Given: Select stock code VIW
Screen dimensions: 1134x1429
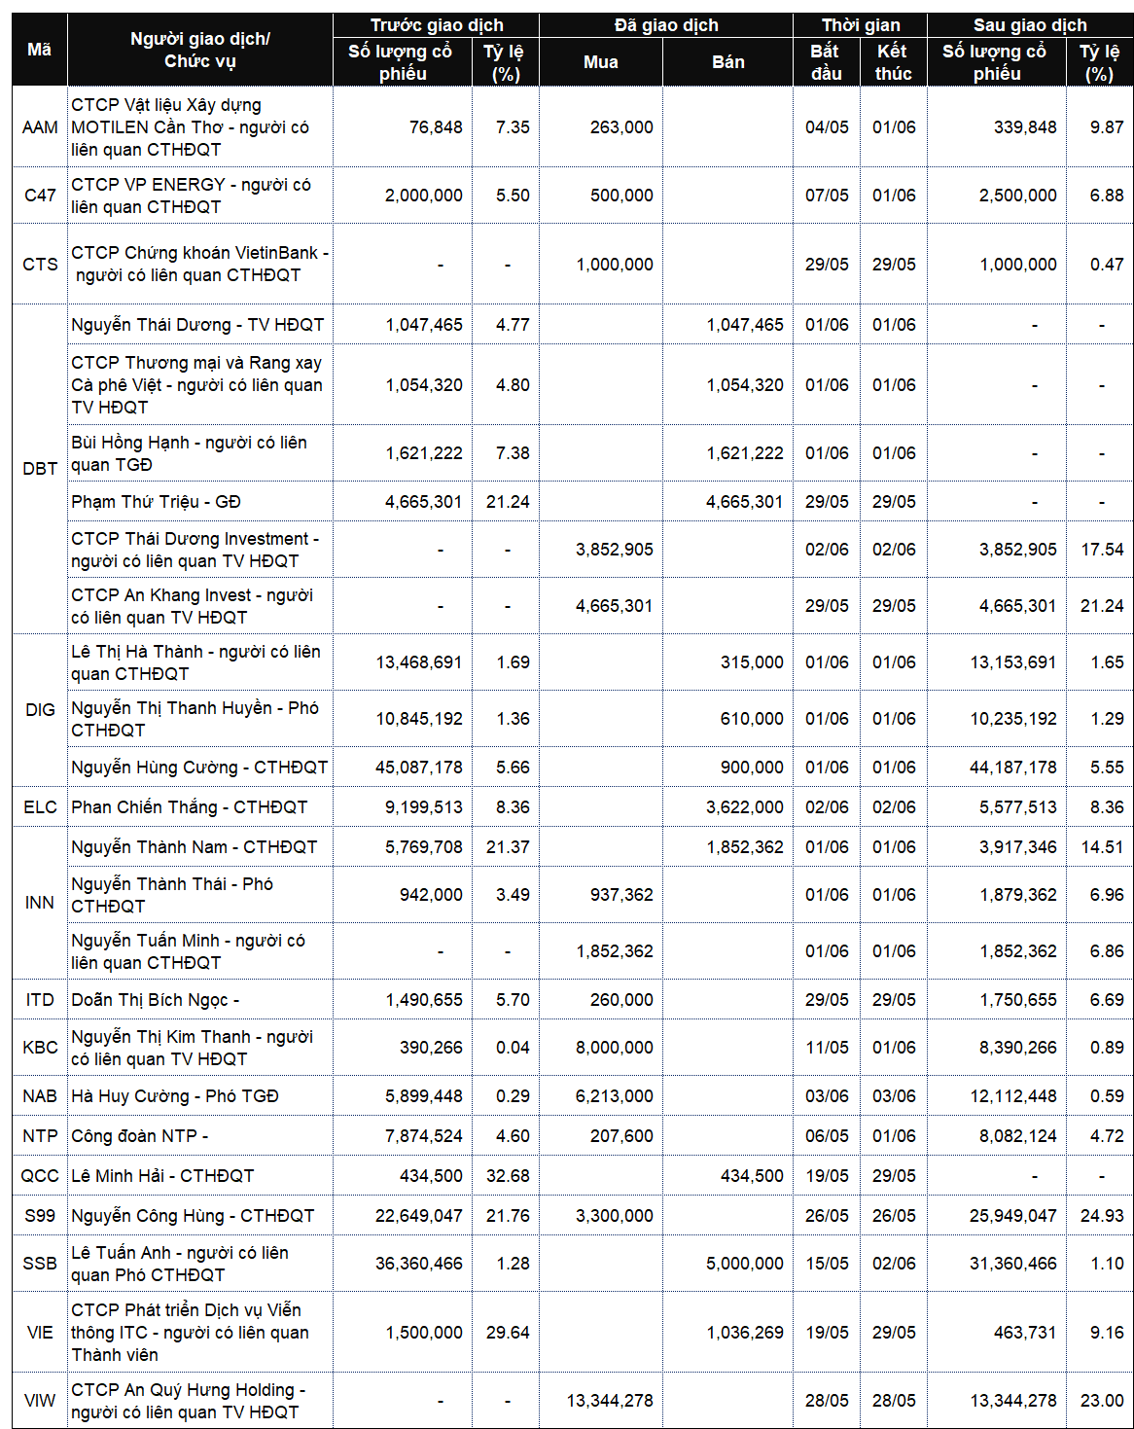Looking at the screenshot, I should (40, 1401).
